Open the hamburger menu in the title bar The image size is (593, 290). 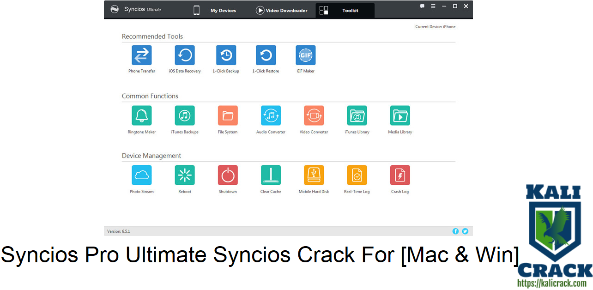tap(433, 6)
